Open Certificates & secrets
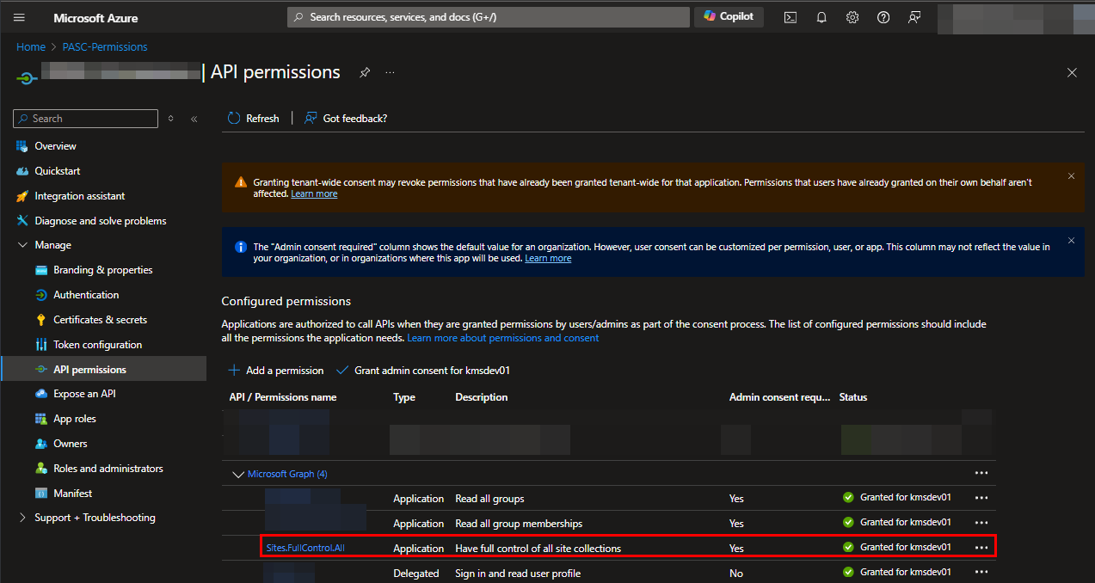The width and height of the screenshot is (1095, 583). point(100,320)
